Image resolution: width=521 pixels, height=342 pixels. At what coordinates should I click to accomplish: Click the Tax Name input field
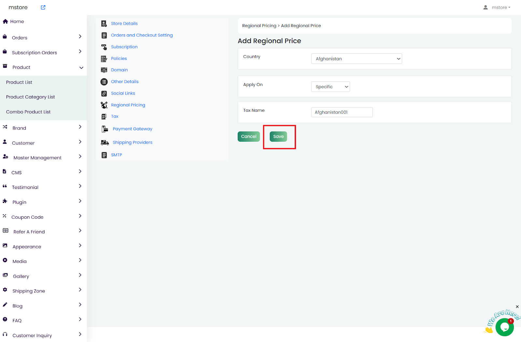[x=342, y=112]
